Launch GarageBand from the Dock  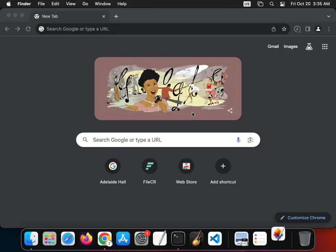coord(197,239)
